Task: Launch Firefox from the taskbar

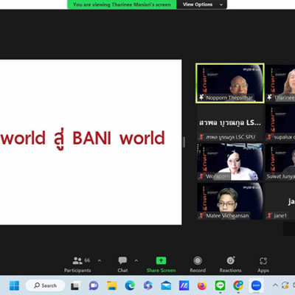Action: pos(202,285)
